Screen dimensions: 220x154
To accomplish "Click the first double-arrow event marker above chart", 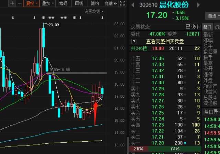I will click(x=13, y=18).
